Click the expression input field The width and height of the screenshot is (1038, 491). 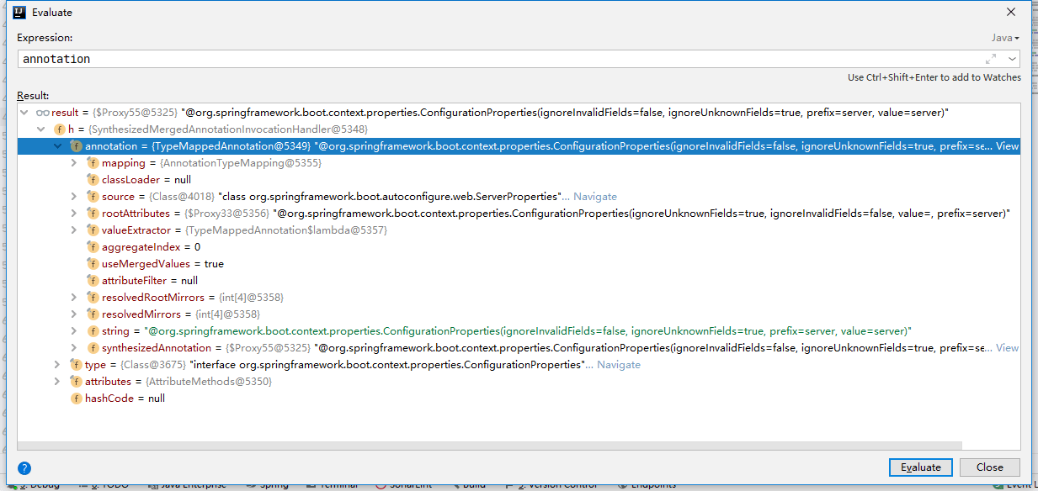(497, 59)
